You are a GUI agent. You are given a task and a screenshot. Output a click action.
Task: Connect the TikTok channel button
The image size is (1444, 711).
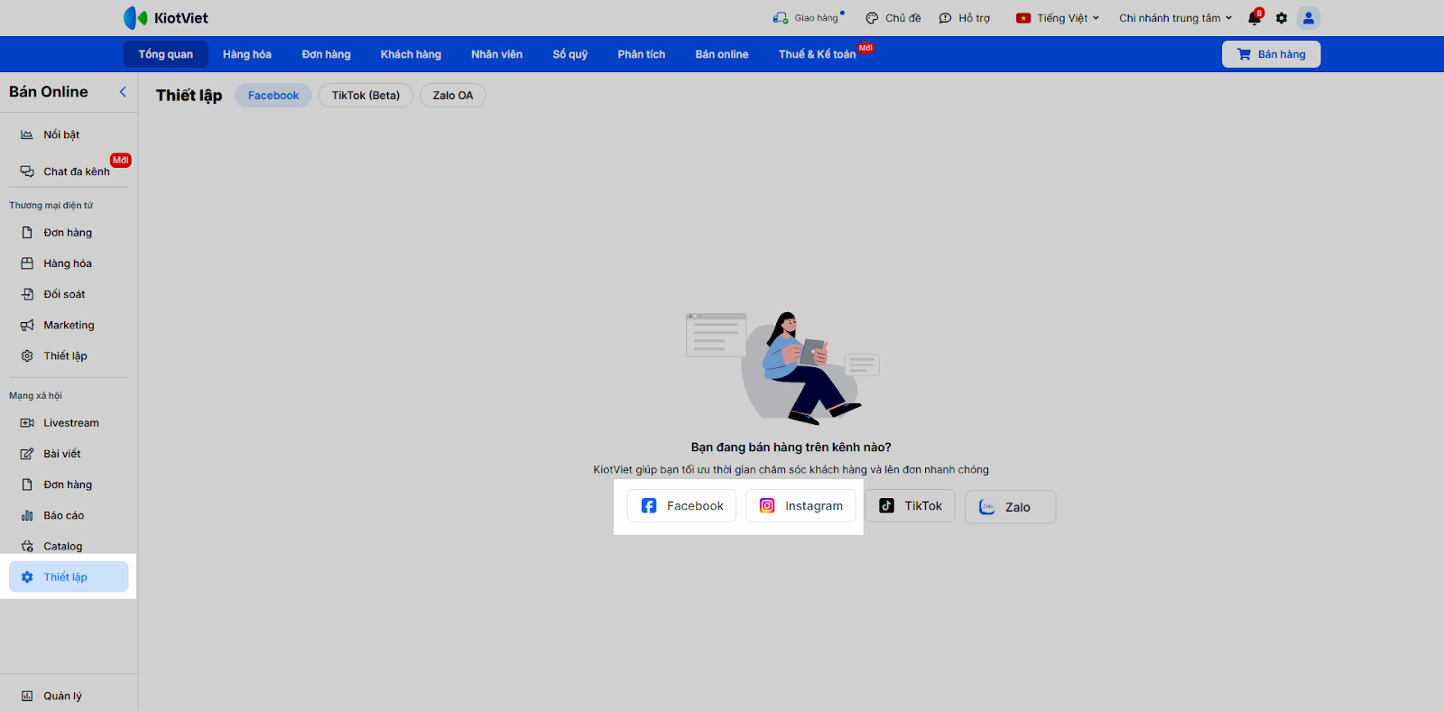[x=910, y=506]
